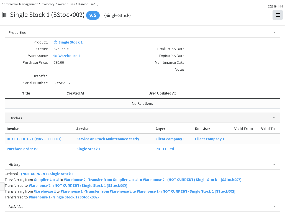Click the (Single Stock) type label
Viewport: 285px width, 212px height.
[117, 16]
